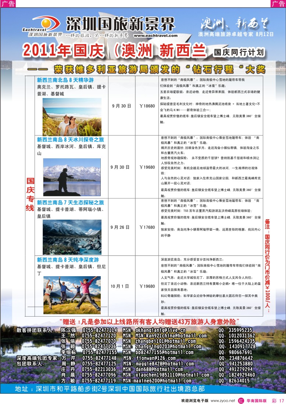This screenshot has width=286, height=404.
Task: Select the 2011年国庆（澳洲 新西兰 red heading
Action: tap(114, 51)
